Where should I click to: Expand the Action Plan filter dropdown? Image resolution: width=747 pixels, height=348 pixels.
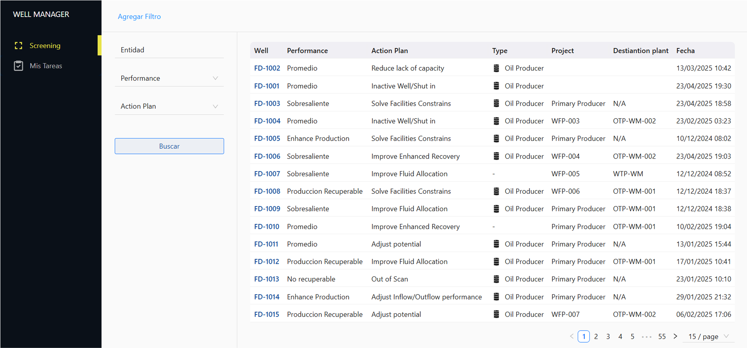[169, 106]
